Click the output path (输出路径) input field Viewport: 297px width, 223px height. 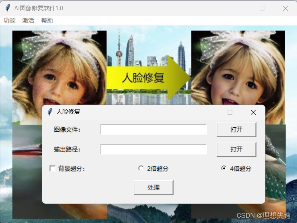[153, 149]
